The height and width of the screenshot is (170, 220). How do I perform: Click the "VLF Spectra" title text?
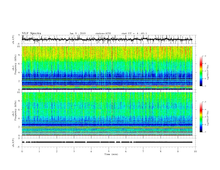[31, 33]
